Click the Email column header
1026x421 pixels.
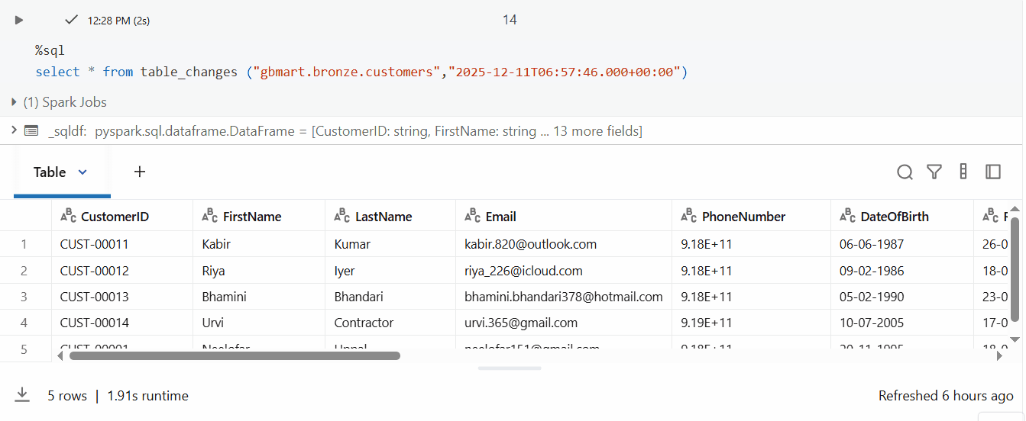tap(500, 217)
